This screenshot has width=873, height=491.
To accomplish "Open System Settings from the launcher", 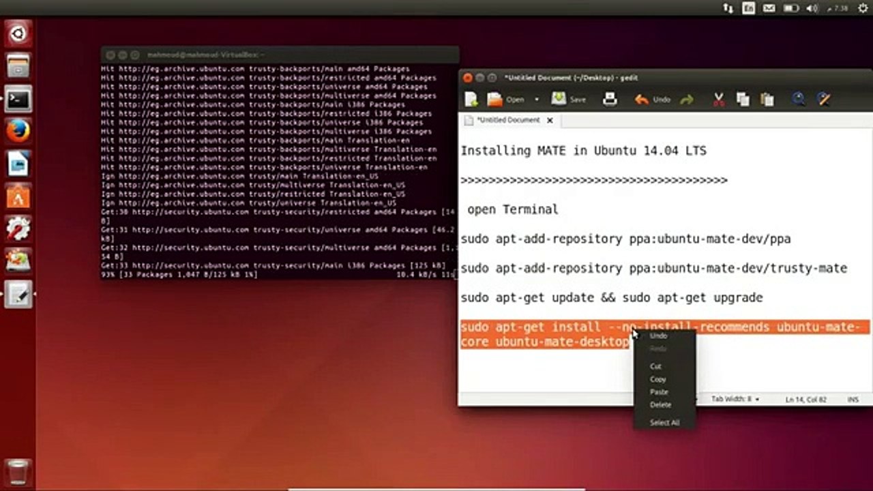I will tap(18, 229).
